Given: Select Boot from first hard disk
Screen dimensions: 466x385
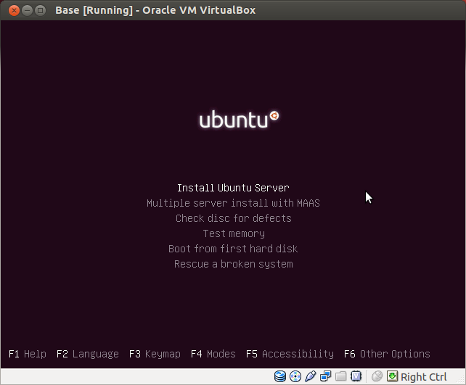Looking at the screenshot, I should click(x=233, y=249).
